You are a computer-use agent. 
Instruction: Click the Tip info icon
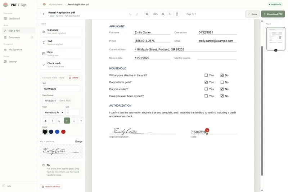click(44, 165)
